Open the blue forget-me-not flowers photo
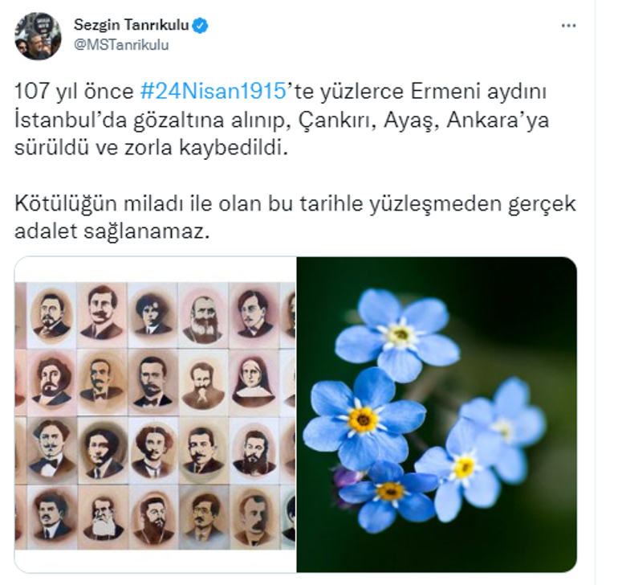The height and width of the screenshot is (585, 618). tap(437, 415)
